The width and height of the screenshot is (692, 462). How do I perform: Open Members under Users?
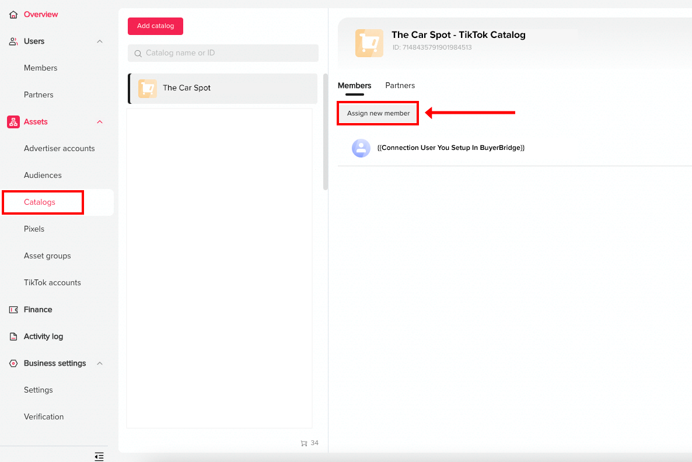pyautogui.click(x=41, y=68)
